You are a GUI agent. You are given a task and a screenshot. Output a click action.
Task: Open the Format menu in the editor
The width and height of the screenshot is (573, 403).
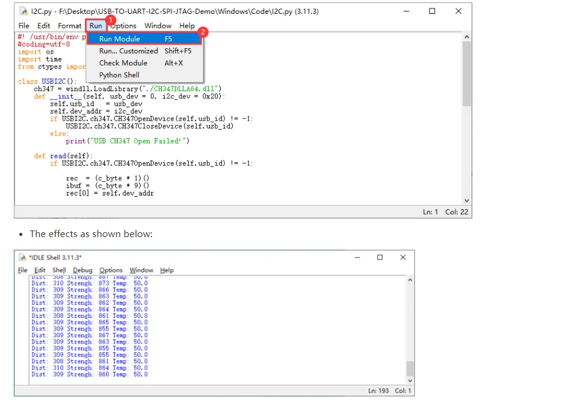(x=69, y=25)
